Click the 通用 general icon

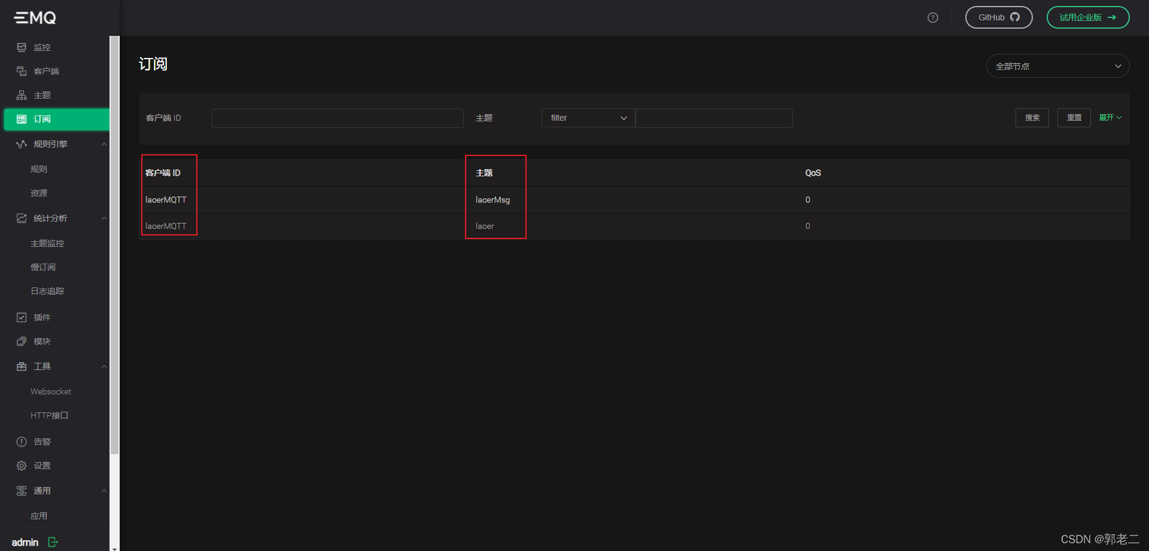[22, 491]
